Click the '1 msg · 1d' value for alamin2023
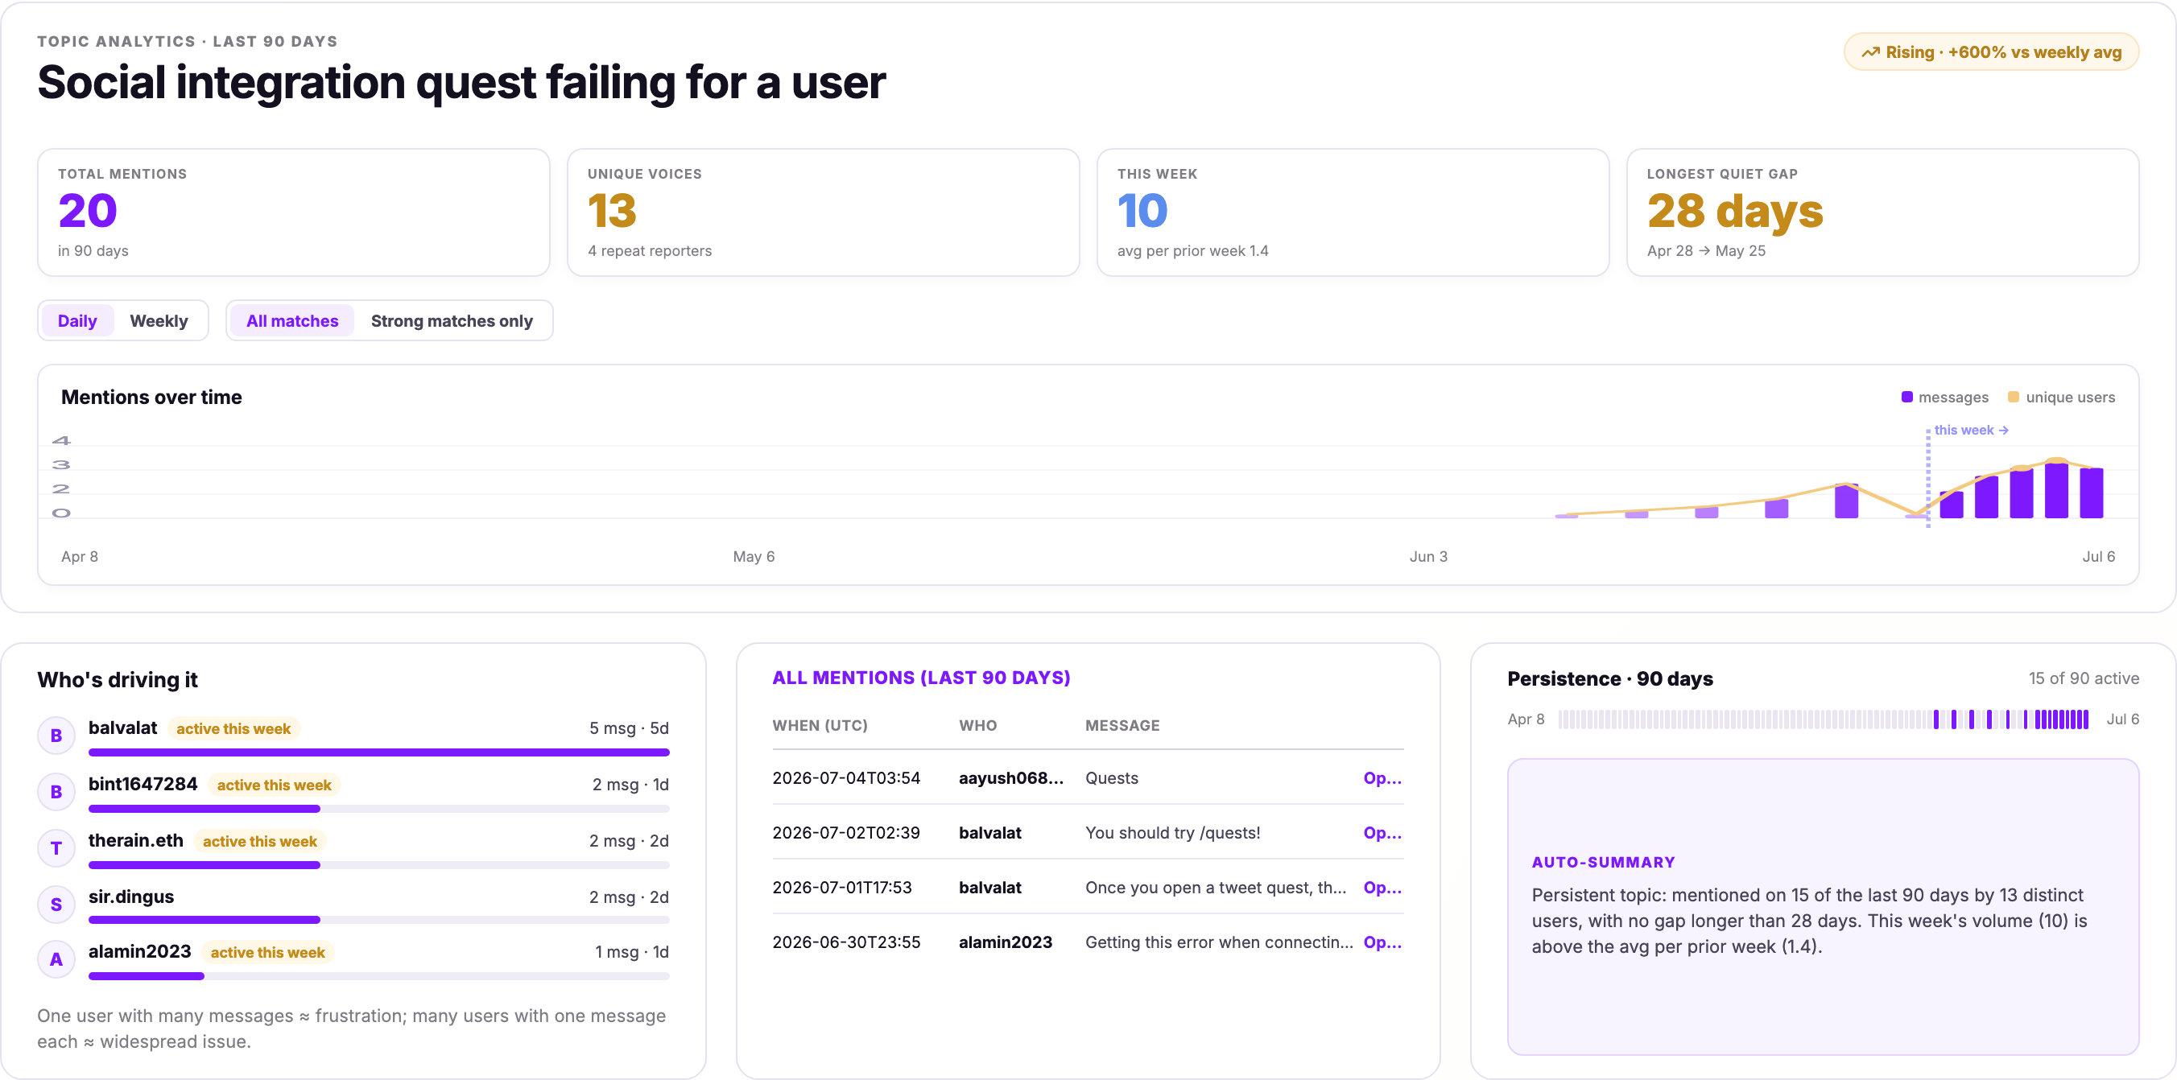2177x1080 pixels. point(631,952)
